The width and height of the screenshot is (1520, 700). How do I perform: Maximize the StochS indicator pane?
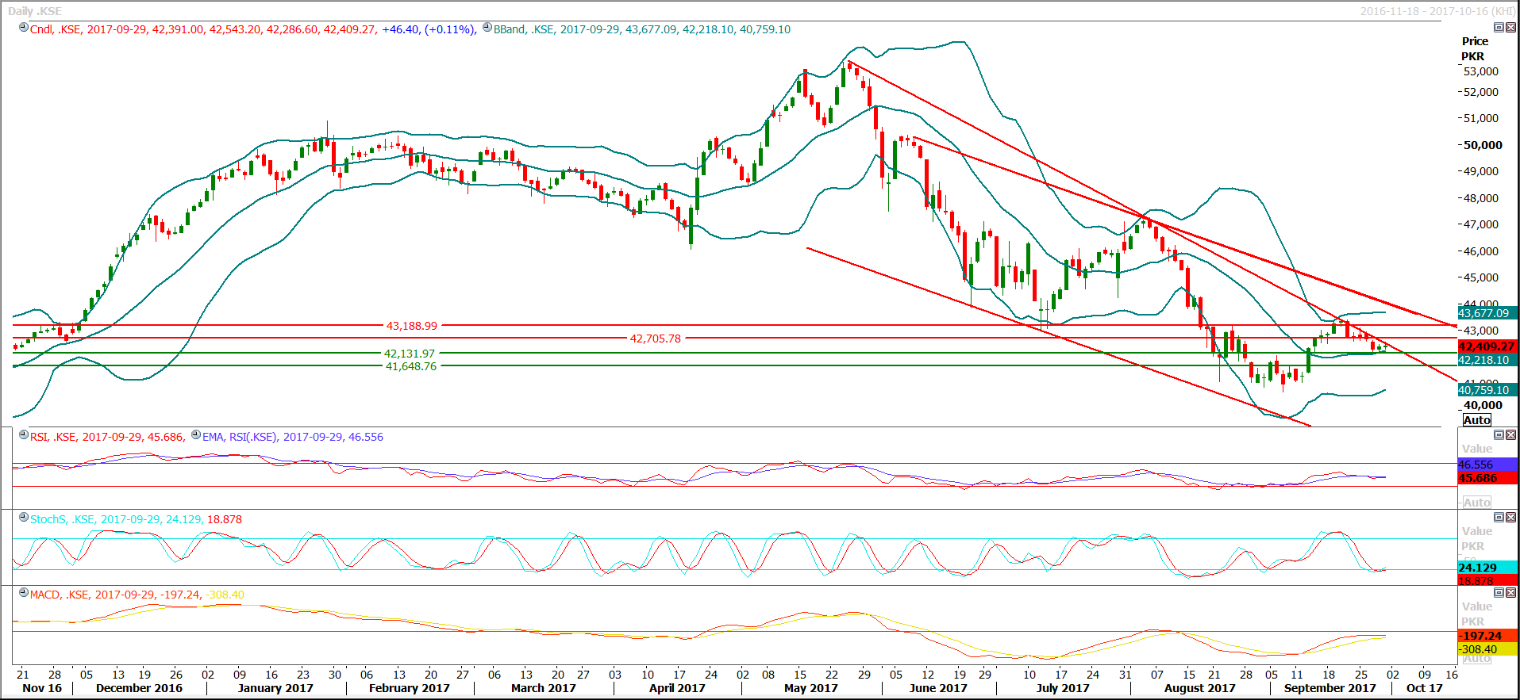[x=1499, y=517]
